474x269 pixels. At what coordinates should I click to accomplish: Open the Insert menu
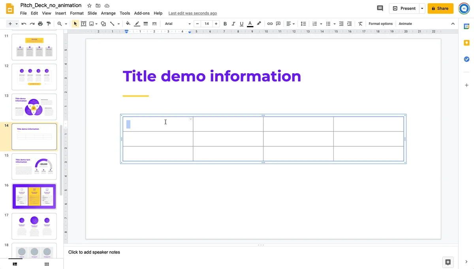60,13
